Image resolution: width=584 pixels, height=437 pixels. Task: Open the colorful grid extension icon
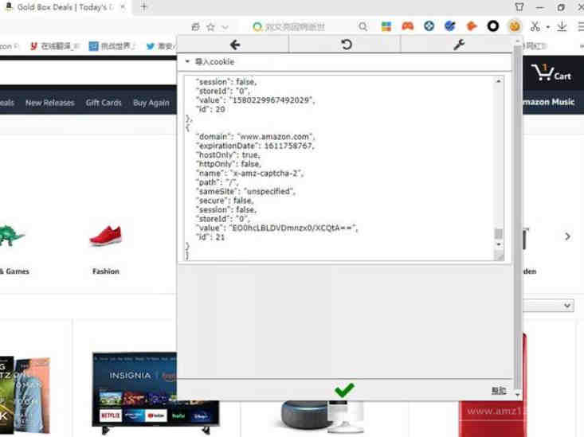pos(386,26)
